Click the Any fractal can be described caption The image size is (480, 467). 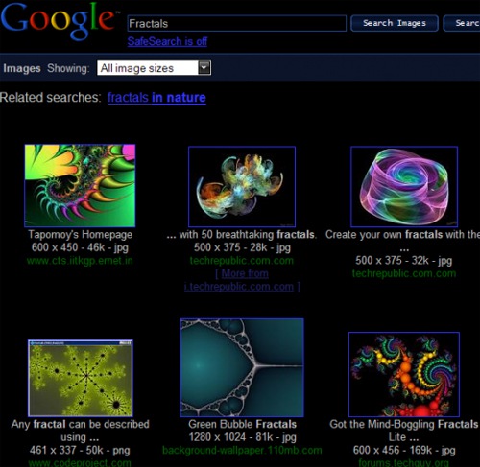[80, 431]
